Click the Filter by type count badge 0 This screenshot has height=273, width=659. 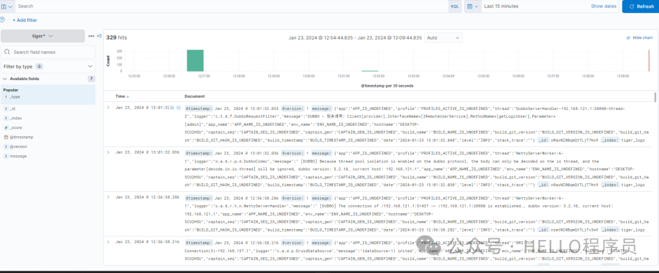[38, 67]
